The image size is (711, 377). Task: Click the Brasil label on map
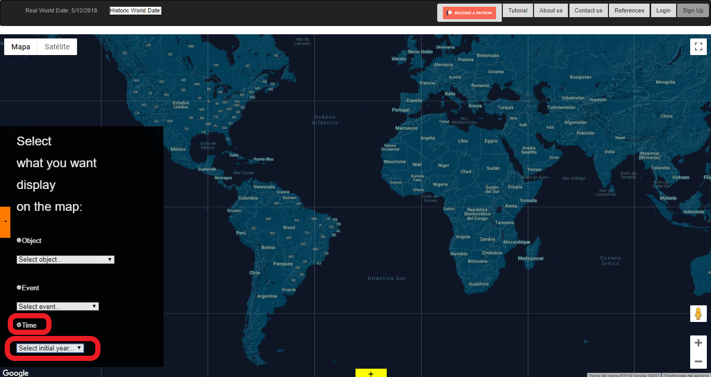click(x=289, y=227)
